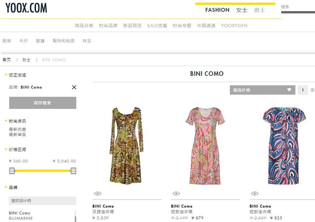Quick view the blue ¥825 short dress
315x222 pixels.
(255, 194)
